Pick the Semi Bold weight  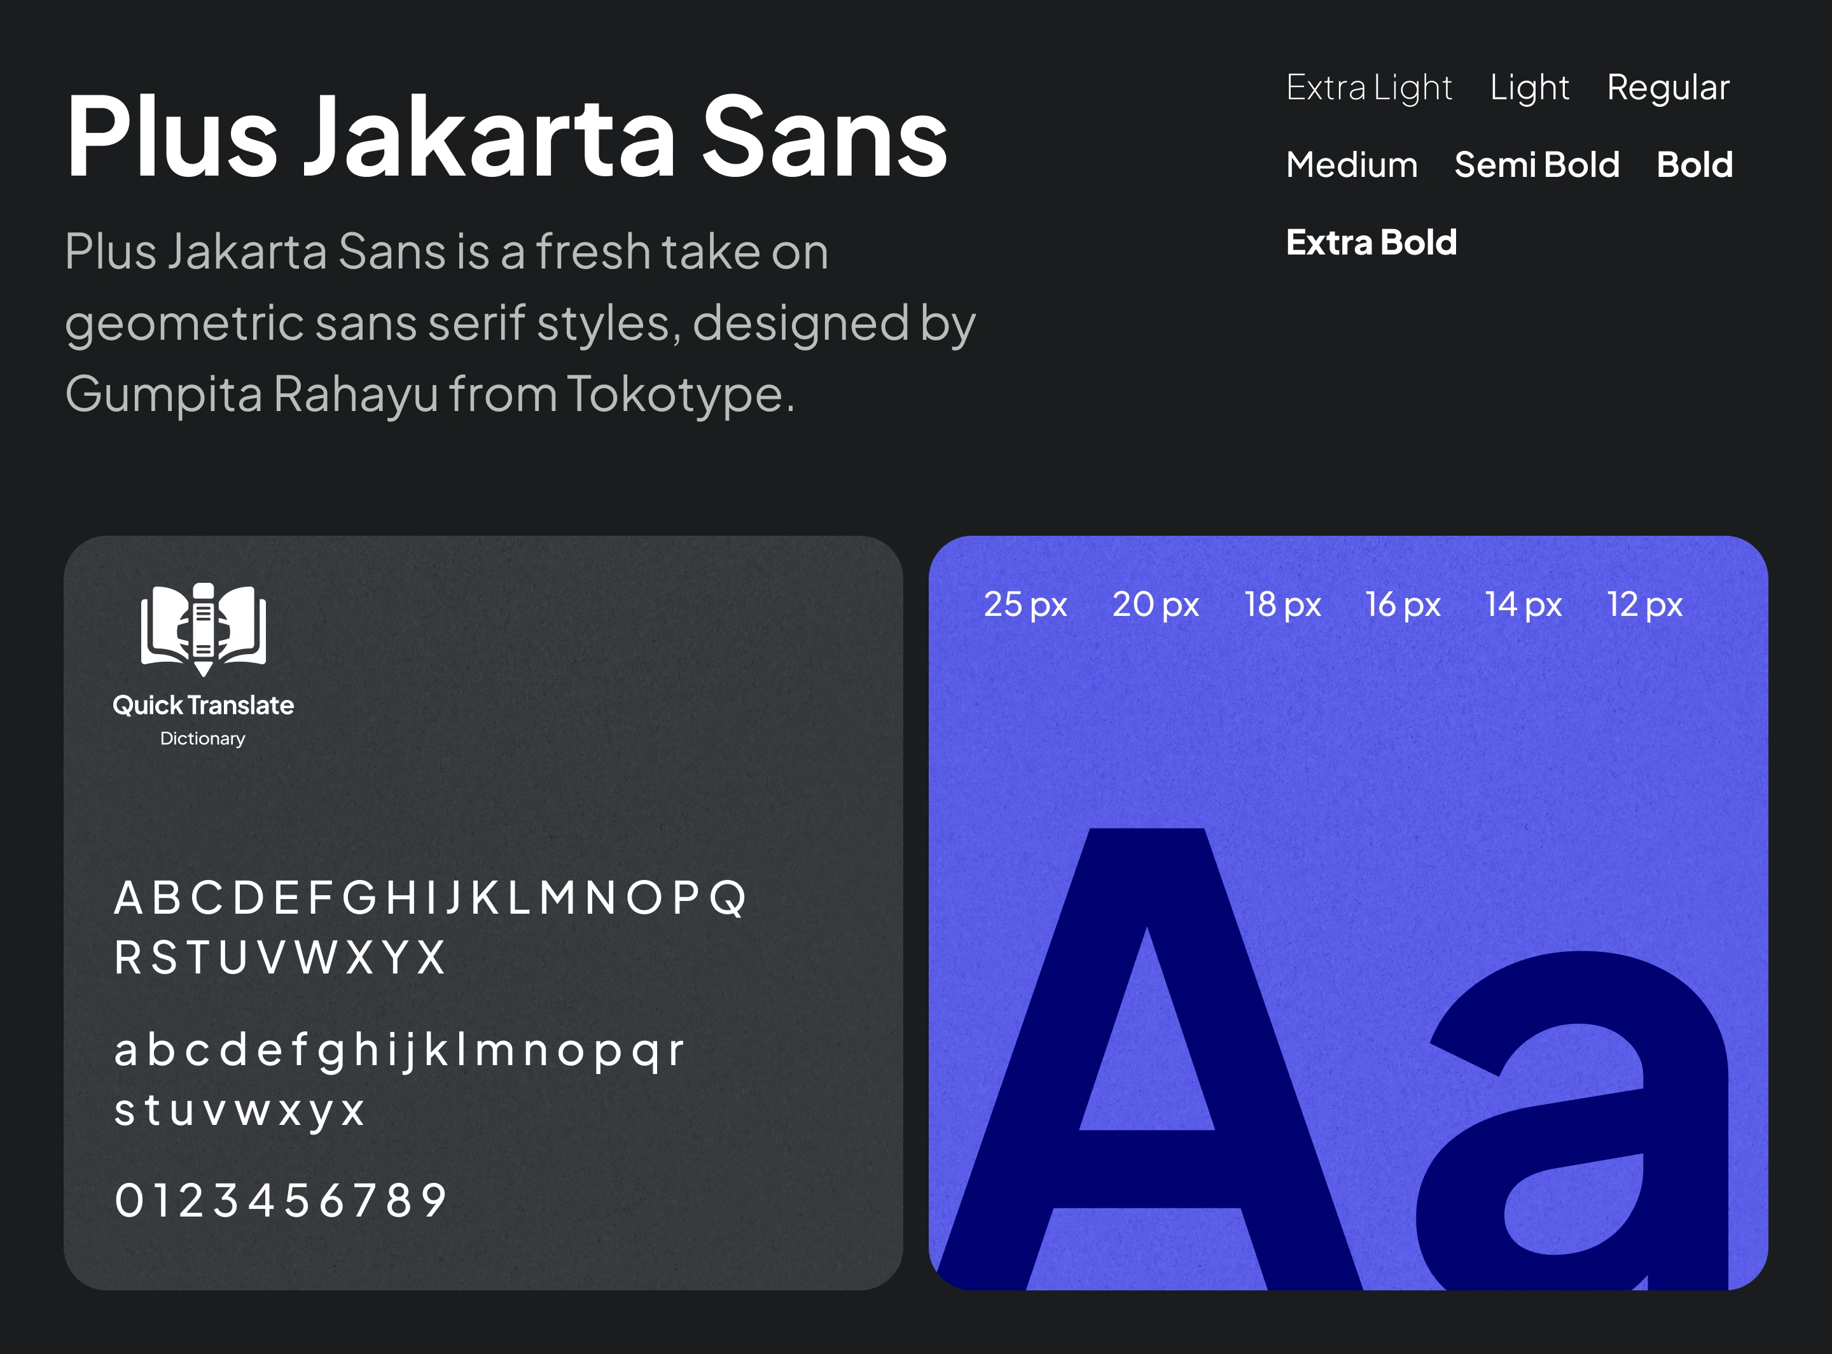[x=1536, y=165]
